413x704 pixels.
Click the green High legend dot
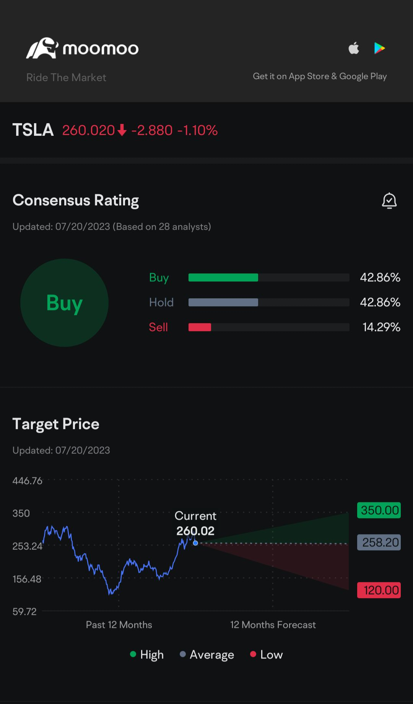pyautogui.click(x=133, y=654)
